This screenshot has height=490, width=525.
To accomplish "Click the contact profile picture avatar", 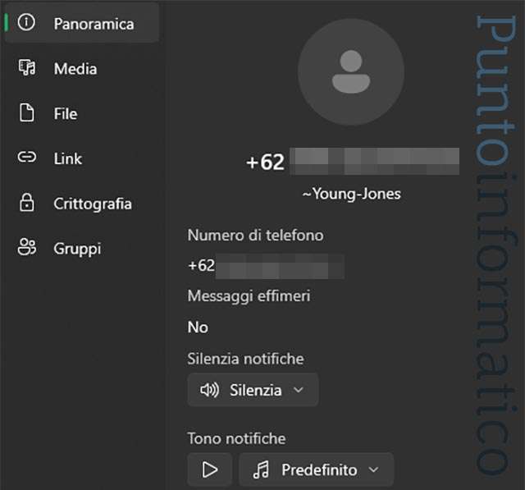I will coord(351,71).
